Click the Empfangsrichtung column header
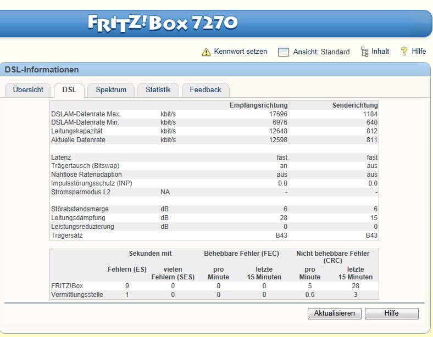Viewport: 433px width, 337px height. (x=258, y=105)
